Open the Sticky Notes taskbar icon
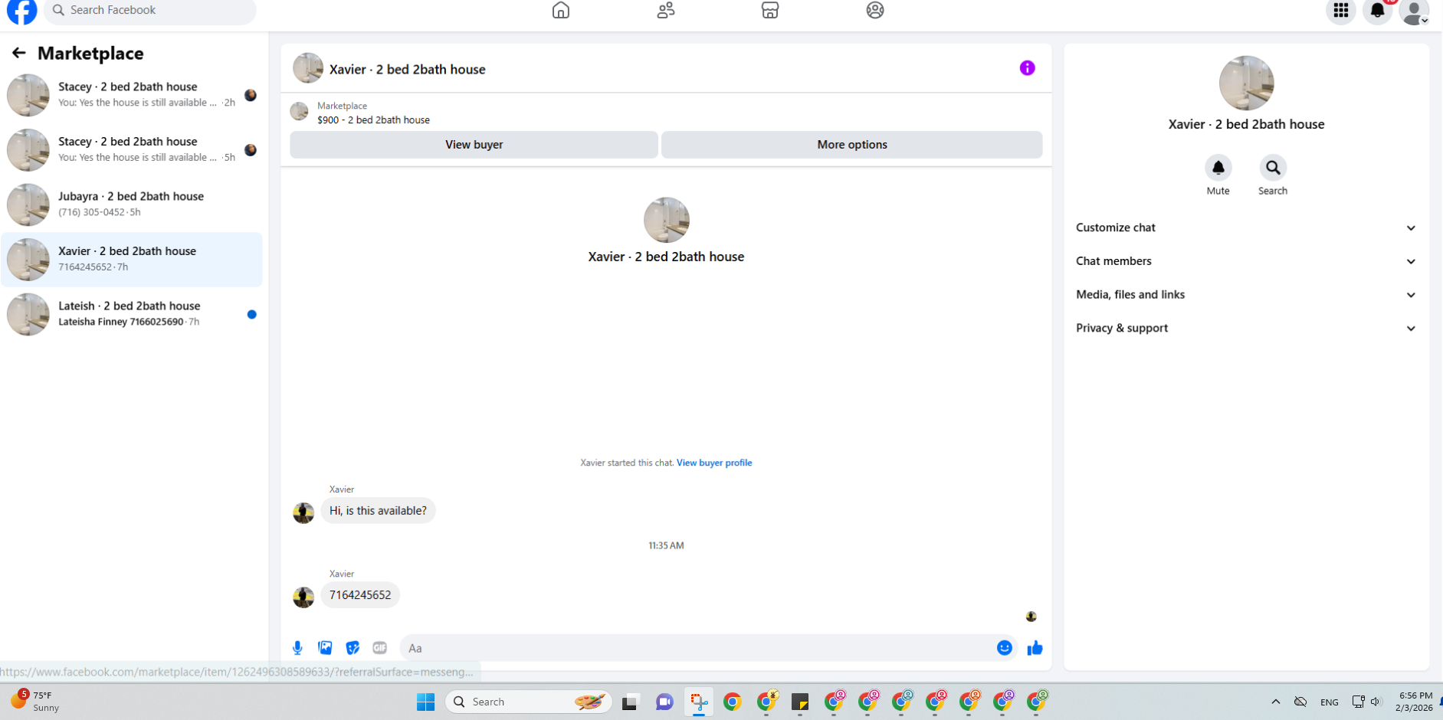 point(800,702)
